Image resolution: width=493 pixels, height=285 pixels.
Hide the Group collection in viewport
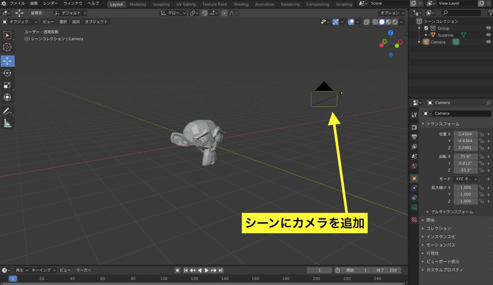click(488, 28)
